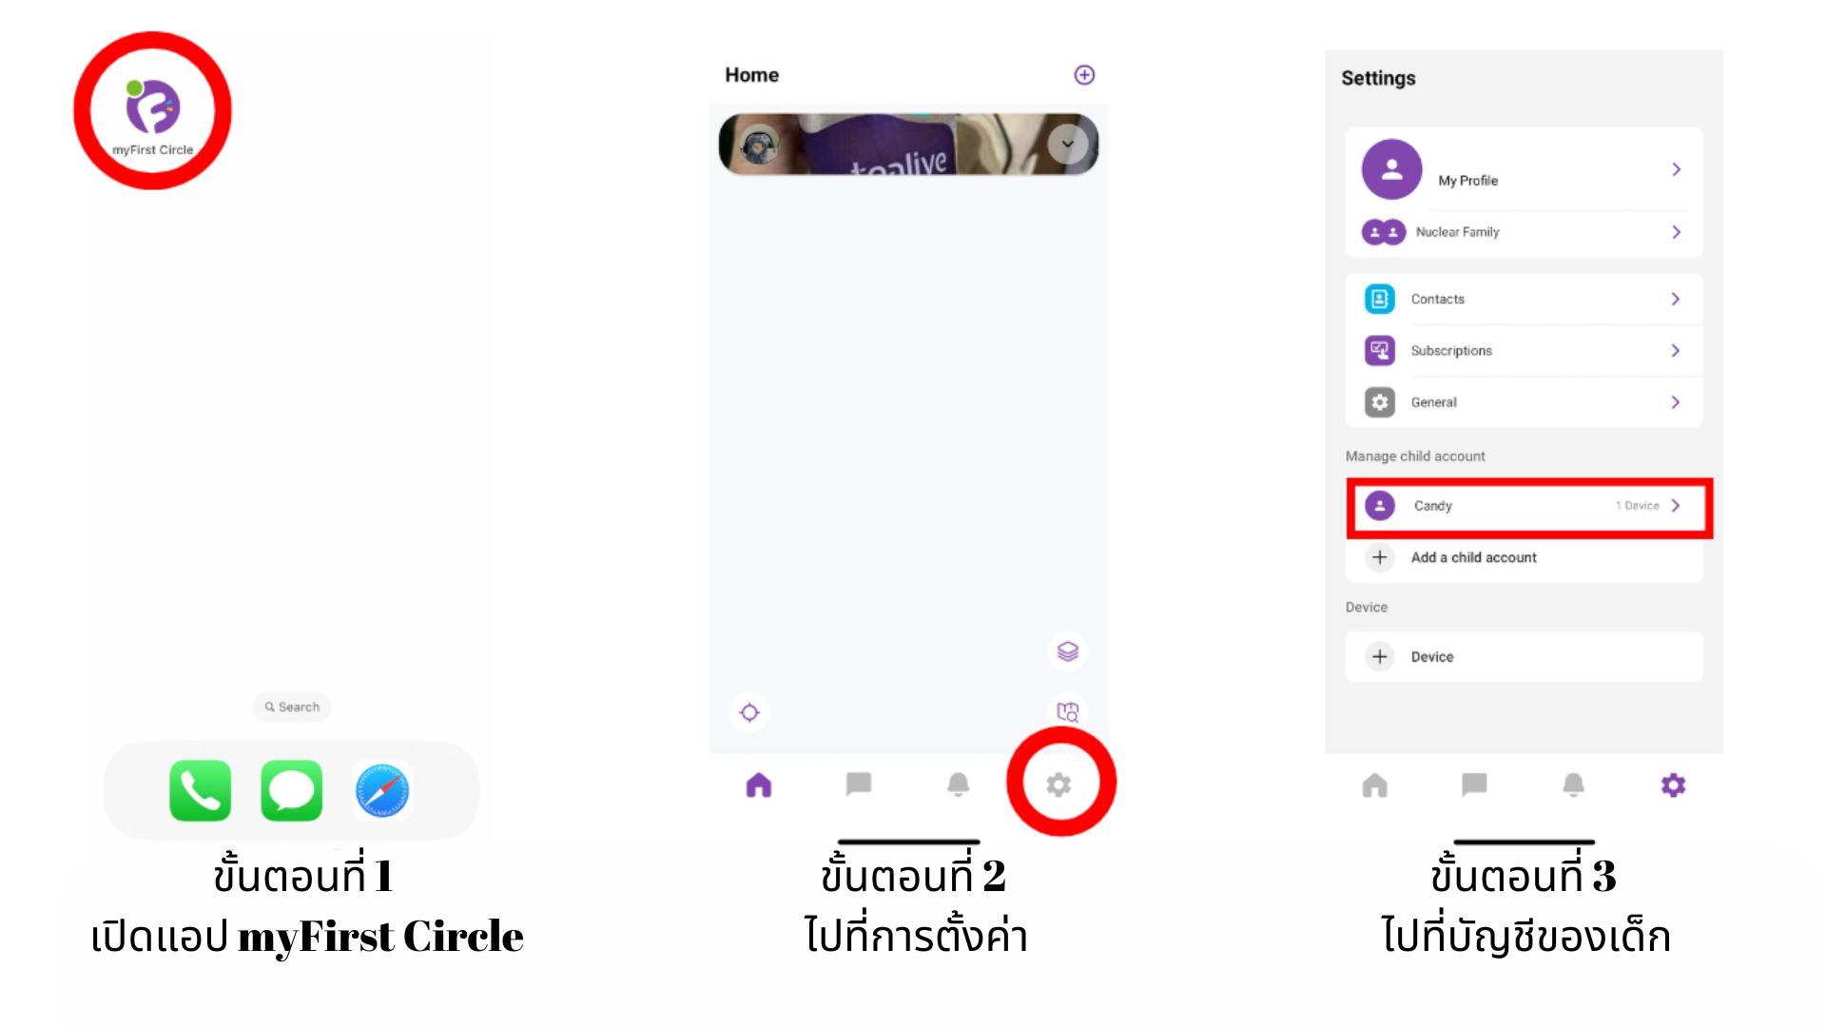
Task: Open notifications bell tab on Home screen
Action: [x=959, y=785]
